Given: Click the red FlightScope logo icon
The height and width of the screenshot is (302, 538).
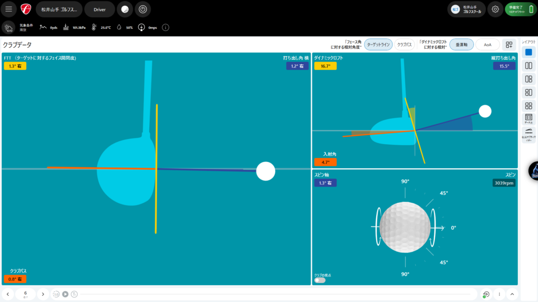Looking at the screenshot, I should 26,9.
